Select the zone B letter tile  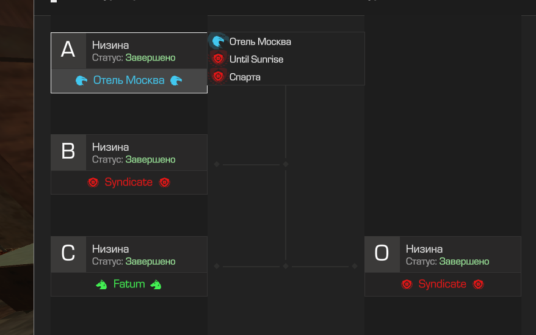[68, 152]
